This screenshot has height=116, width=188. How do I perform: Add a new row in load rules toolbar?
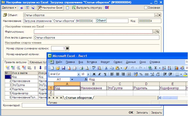click(8, 68)
